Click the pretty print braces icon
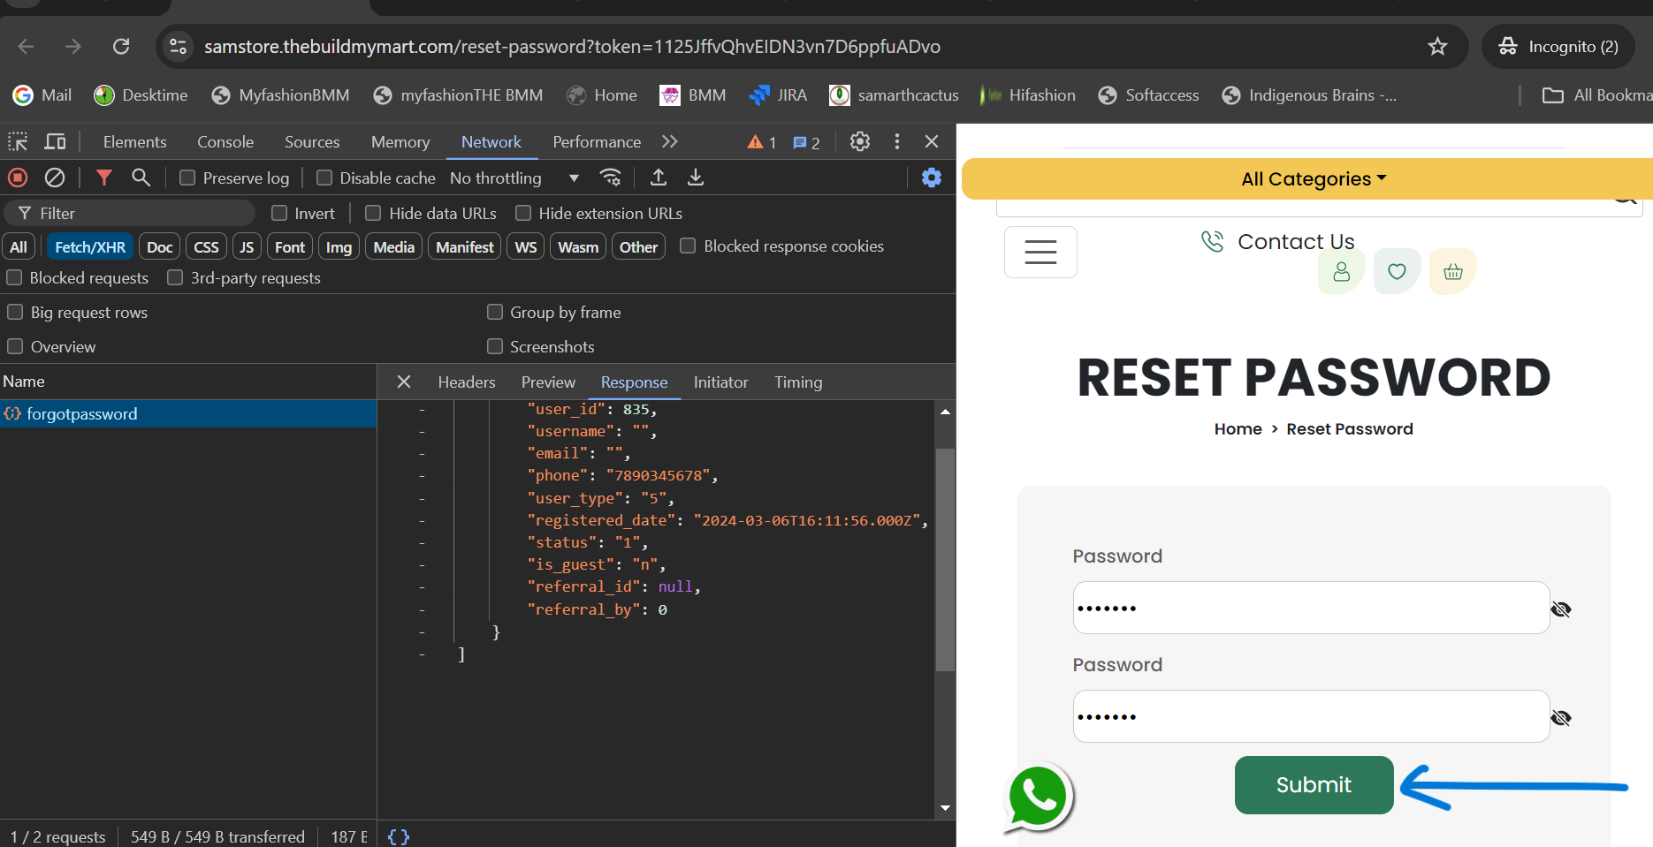This screenshot has width=1653, height=847. (x=399, y=836)
